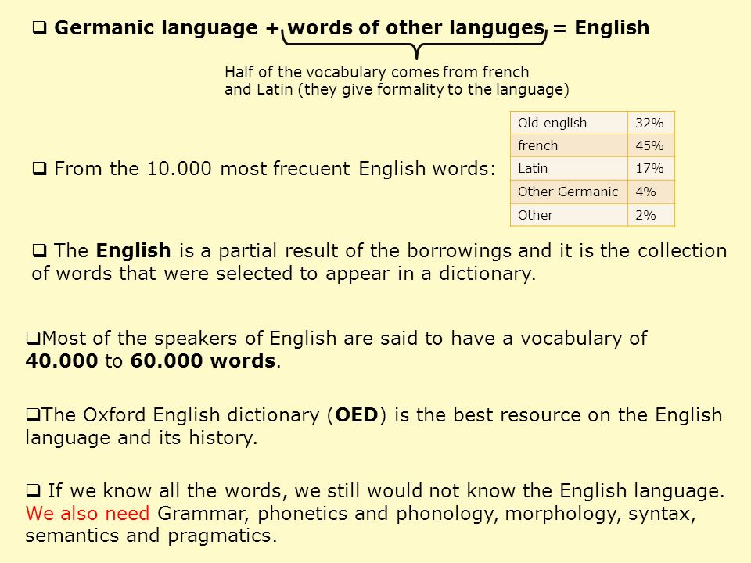Screen dimensions: 751x563
Task: Click the red 'We also need' text
Action: tap(88, 514)
